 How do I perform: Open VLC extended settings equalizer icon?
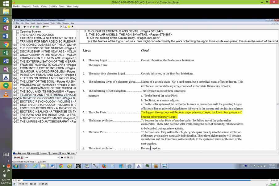click(x=35, y=184)
